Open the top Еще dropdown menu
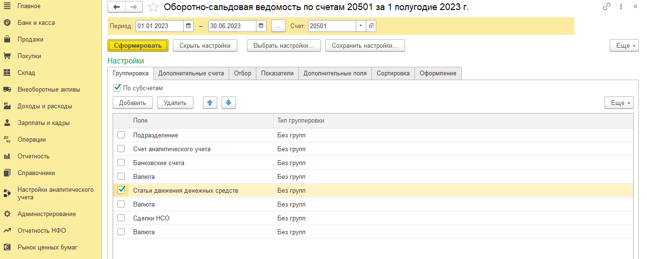Screen dimensions: 647x259 click(x=624, y=46)
